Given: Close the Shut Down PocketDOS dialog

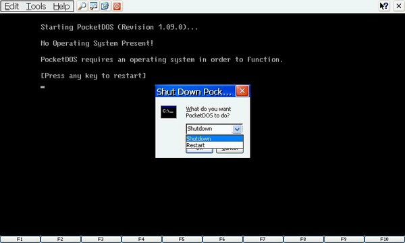Looking at the screenshot, I should [x=242, y=91].
